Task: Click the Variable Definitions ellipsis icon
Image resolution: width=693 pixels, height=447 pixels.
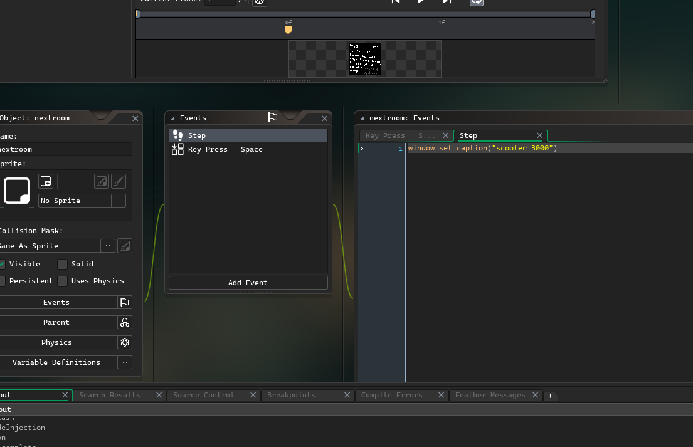Action: click(125, 362)
